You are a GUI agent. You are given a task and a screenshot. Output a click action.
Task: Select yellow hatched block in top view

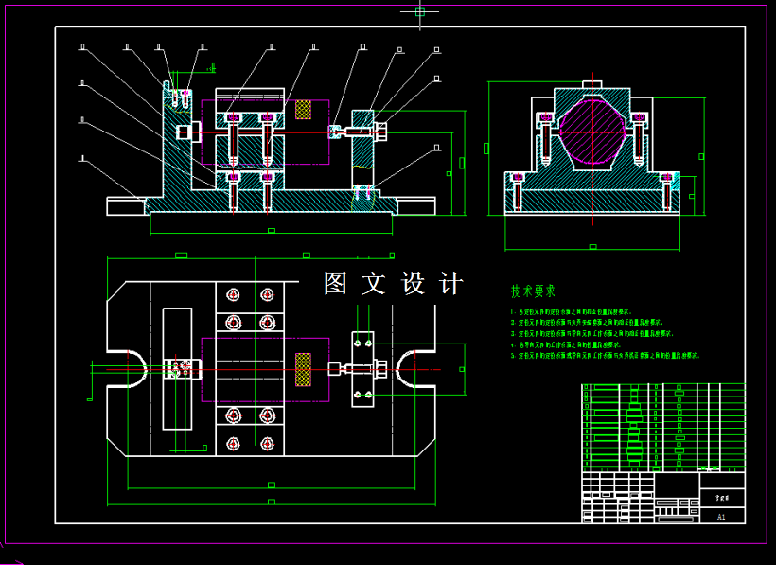(x=303, y=370)
